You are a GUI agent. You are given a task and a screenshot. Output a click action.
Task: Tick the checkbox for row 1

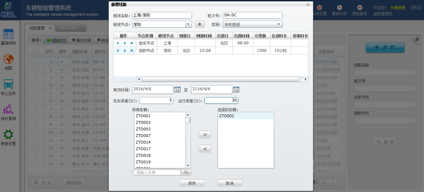pos(36,62)
